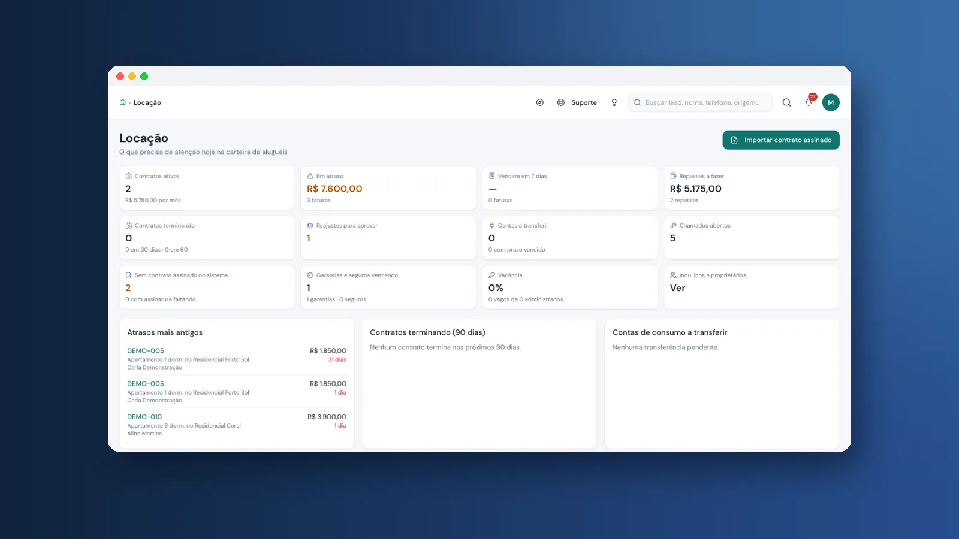Click the 0% vacancy value

496,288
